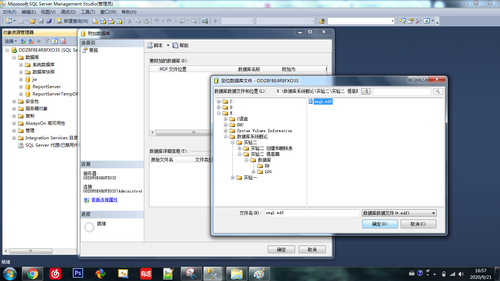Click the 查看连接属性 link
The image size is (500, 281).
(104, 200)
